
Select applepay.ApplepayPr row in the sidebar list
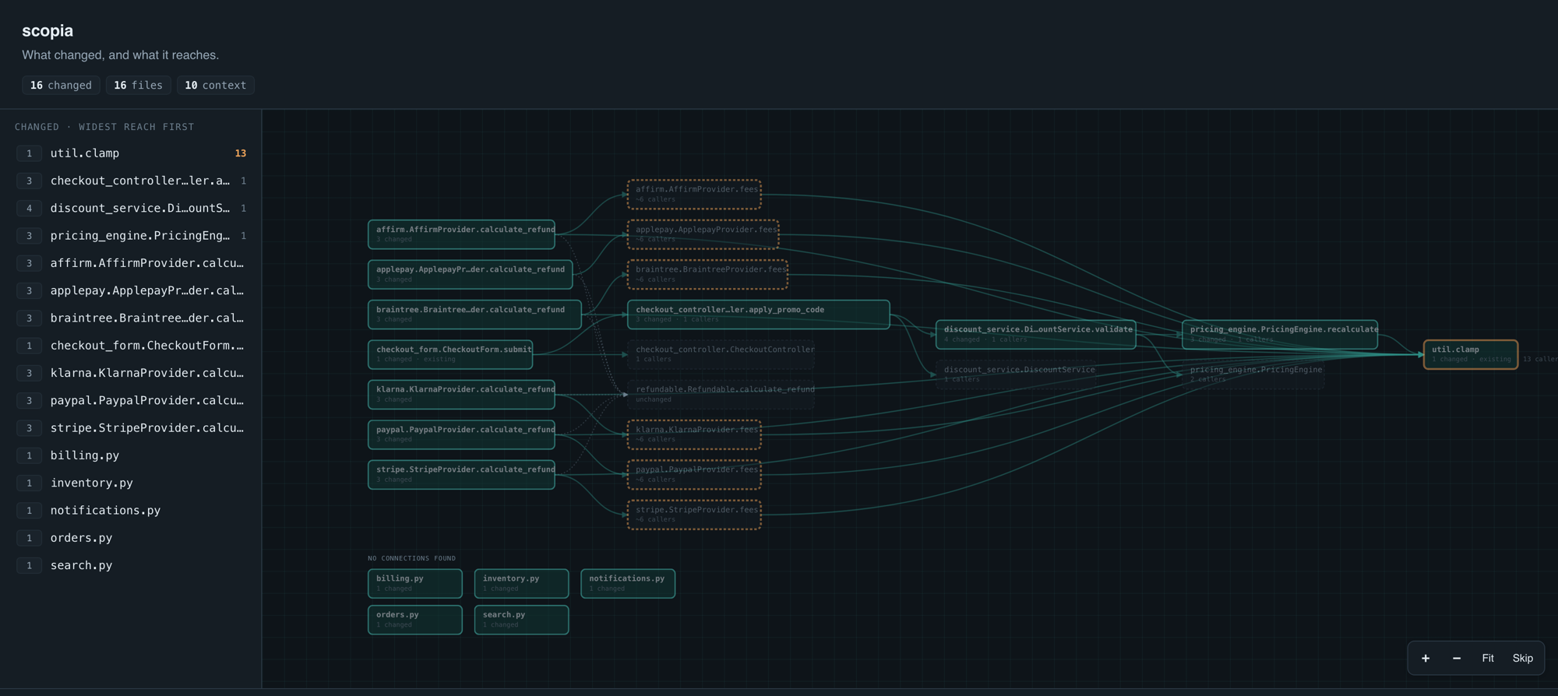pyautogui.click(x=131, y=290)
